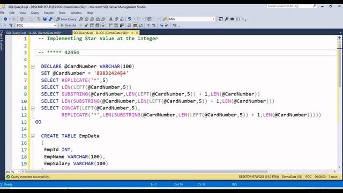Click the Analysis Services XMLA Query icon
The image size is (343, 193).
[98, 19]
